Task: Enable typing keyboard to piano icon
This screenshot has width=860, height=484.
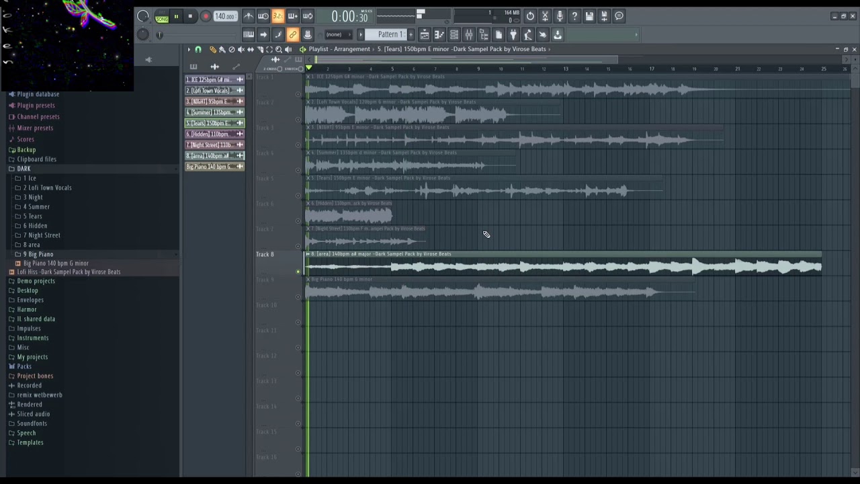Action: (249, 35)
